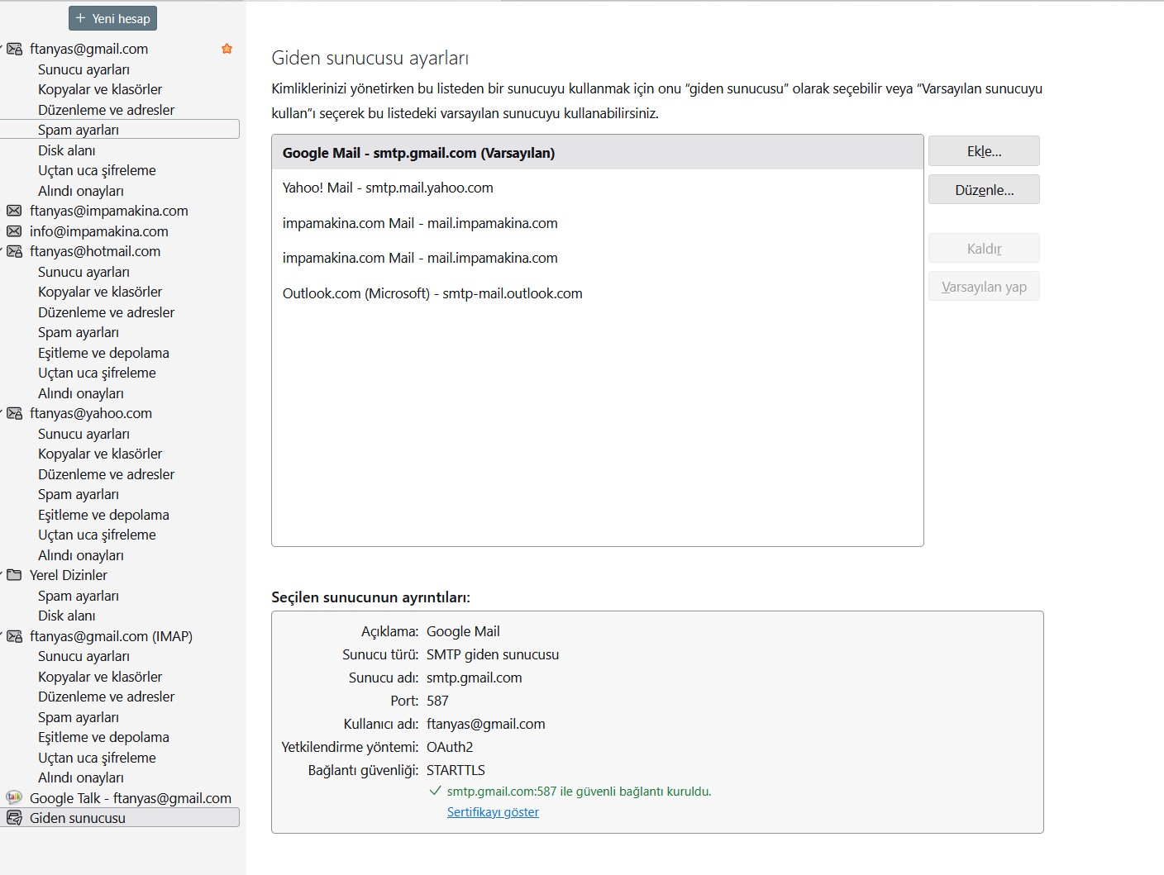Screen dimensions: 1164x875
Task: Collapse the Yerel Dizinler tree node
Action: click(2, 575)
